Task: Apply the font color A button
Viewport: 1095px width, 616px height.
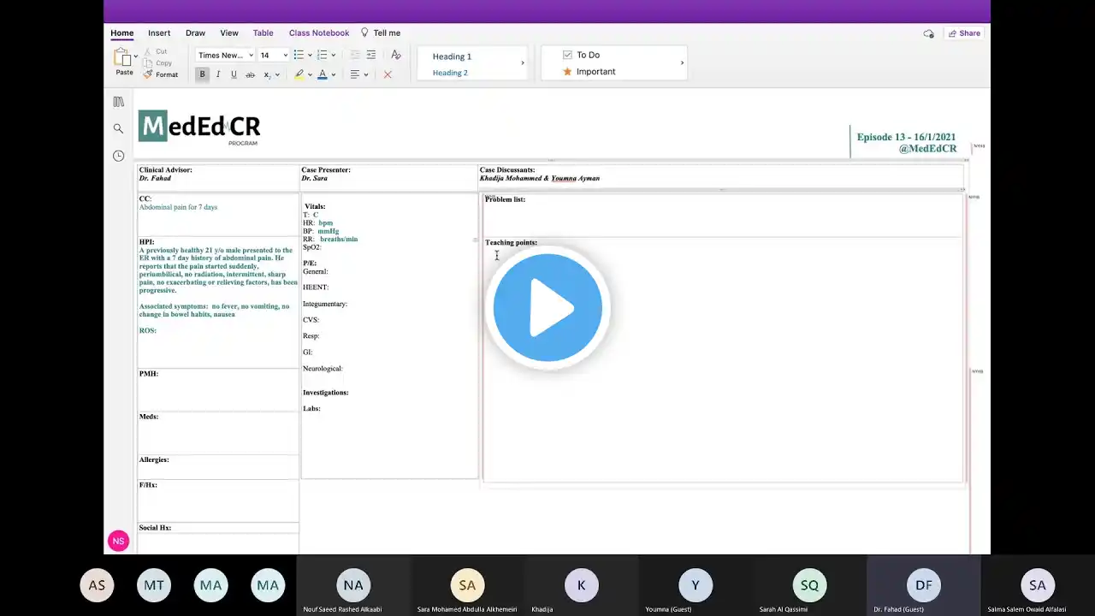Action: (x=323, y=74)
